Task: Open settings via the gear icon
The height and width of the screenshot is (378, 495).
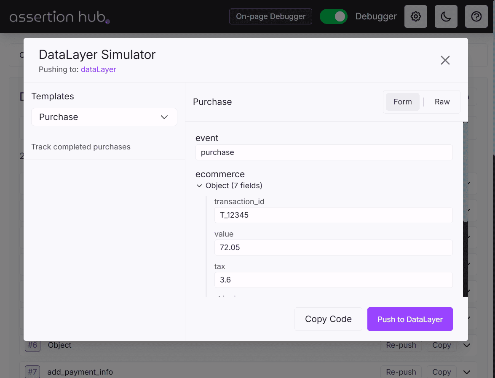Action: pos(415,16)
